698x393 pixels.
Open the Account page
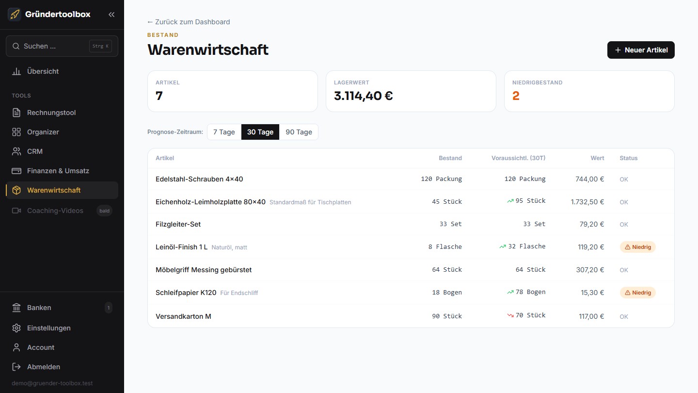coord(62,347)
